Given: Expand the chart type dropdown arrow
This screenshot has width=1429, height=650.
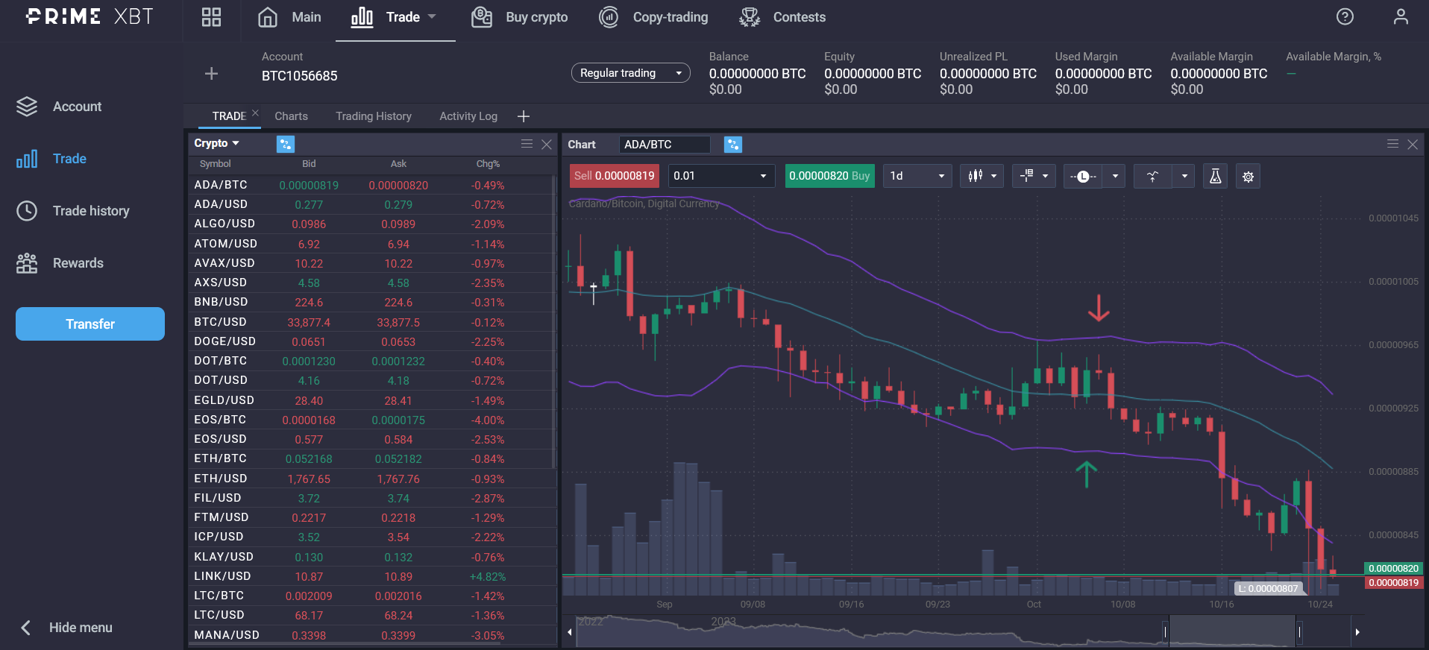Looking at the screenshot, I should coord(994,177).
